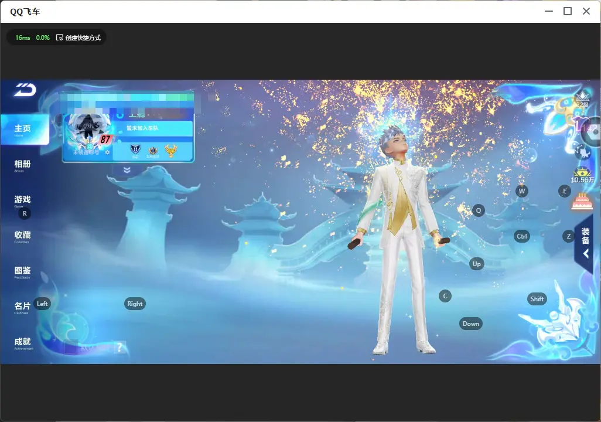
Task: Tap the Right key overlay button
Action: click(135, 304)
